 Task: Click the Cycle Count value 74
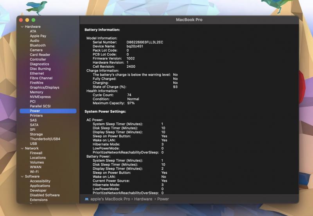129,95
